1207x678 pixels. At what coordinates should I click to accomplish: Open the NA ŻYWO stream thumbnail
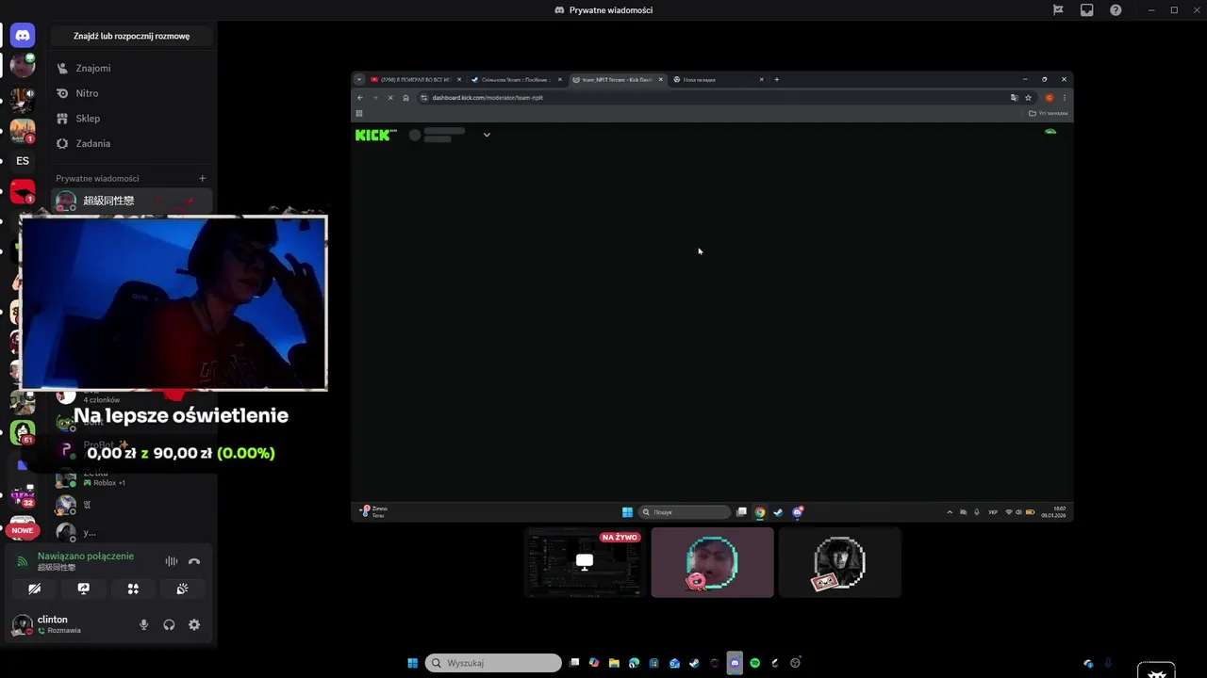pyautogui.click(x=585, y=562)
